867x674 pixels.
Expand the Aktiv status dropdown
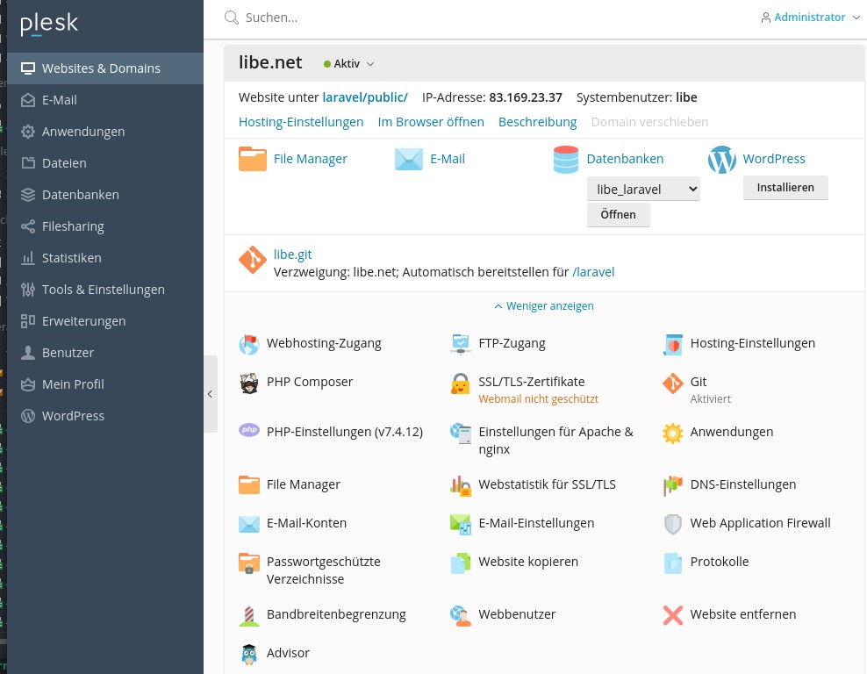pyautogui.click(x=349, y=64)
